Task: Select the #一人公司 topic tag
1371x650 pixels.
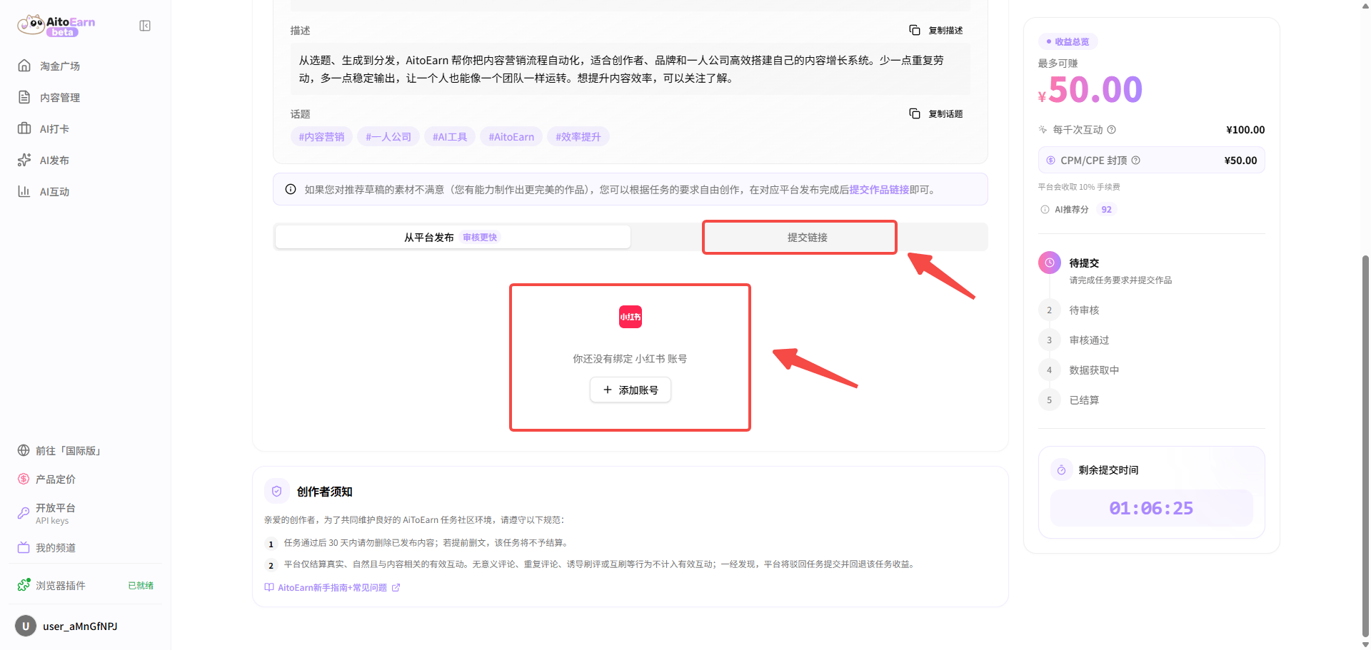Action: pyautogui.click(x=388, y=136)
